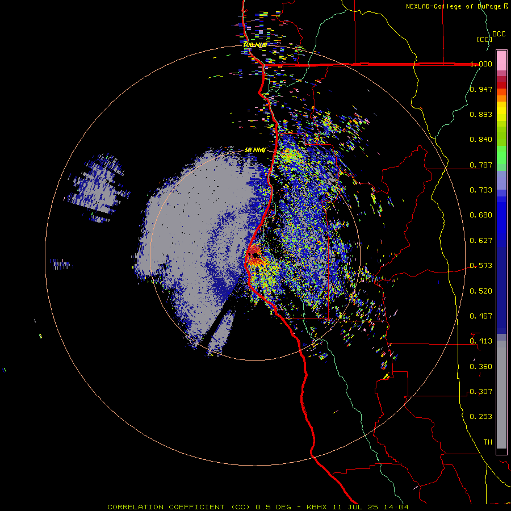Viewport: 511px width, 511px height.
Task: Pick the pink segment atop the color bar
Action: coord(501,61)
